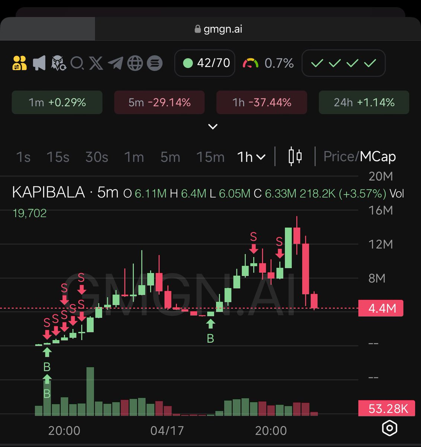Click the round stacked-lines Solana icon
The width and height of the screenshot is (421, 447).
coord(154,63)
